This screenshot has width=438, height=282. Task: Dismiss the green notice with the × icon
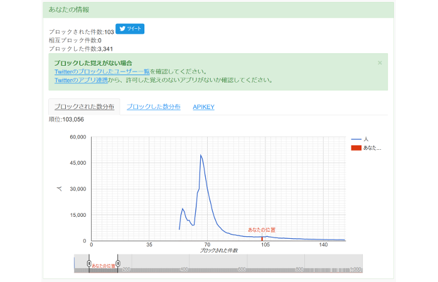coord(380,63)
